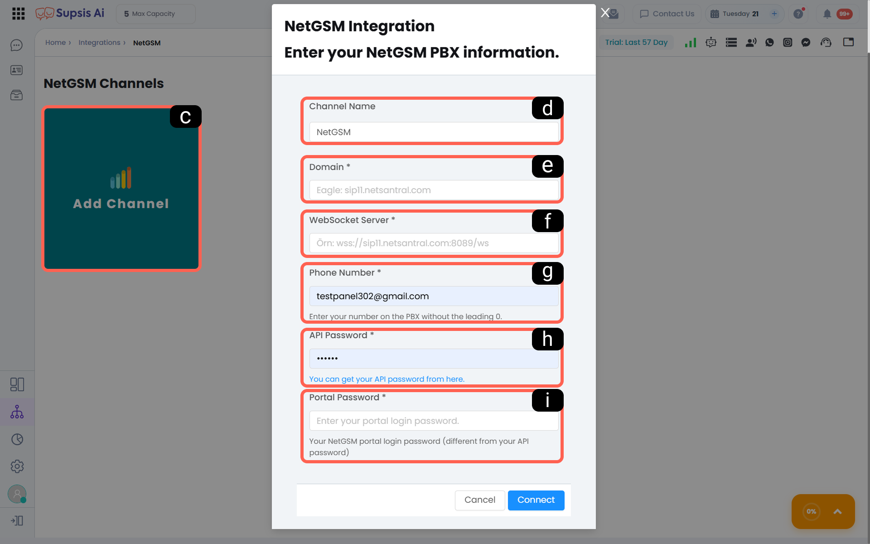Click the Cancel button
Viewport: 870px width, 544px height.
480,500
